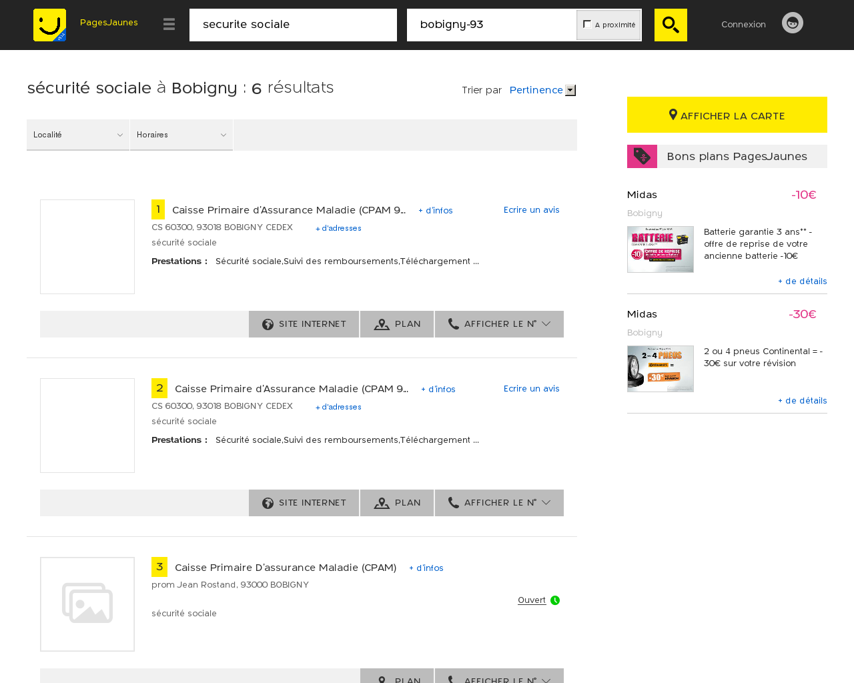The image size is (854, 683).
Task: Click the search keyword field 'securite sociale'
Action: pos(293,25)
